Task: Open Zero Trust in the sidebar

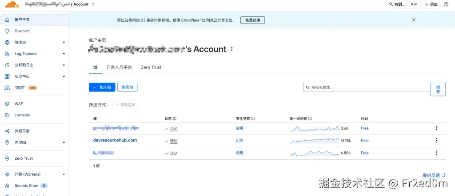Action: point(24,158)
